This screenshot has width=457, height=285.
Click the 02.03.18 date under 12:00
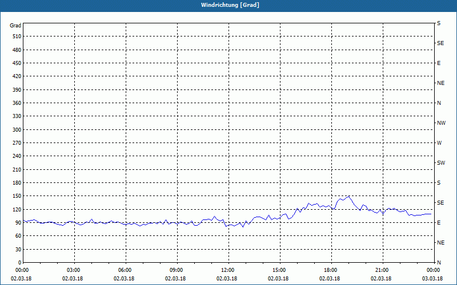point(227,279)
